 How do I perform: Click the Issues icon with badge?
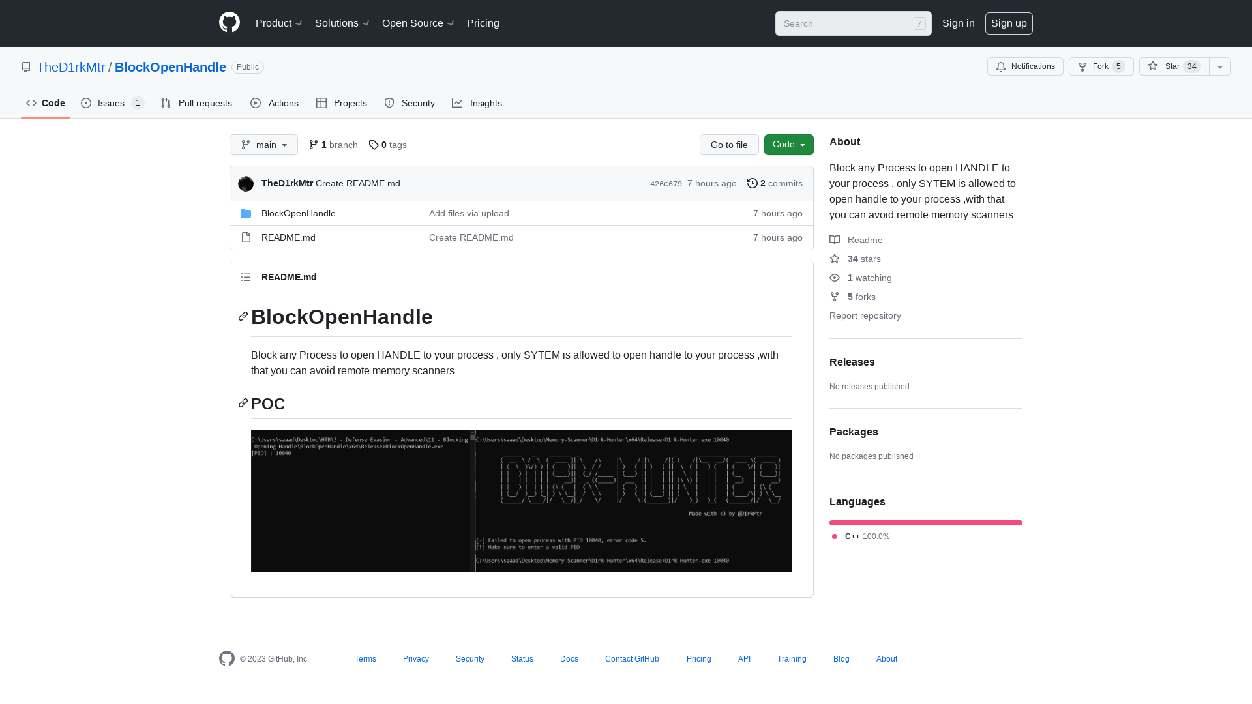(x=113, y=103)
